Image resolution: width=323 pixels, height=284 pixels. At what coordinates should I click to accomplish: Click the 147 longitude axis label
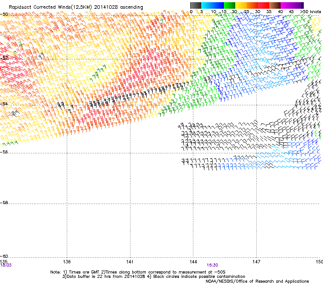click(257, 262)
